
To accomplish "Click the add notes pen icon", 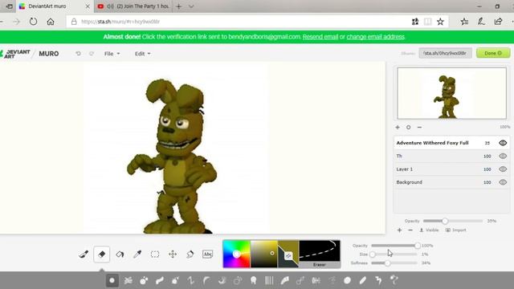I will pyautogui.click(x=481, y=22).
